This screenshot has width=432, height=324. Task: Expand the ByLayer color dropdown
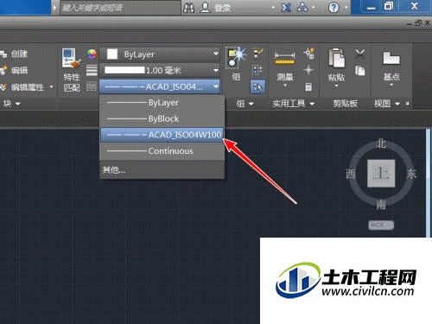point(159,54)
